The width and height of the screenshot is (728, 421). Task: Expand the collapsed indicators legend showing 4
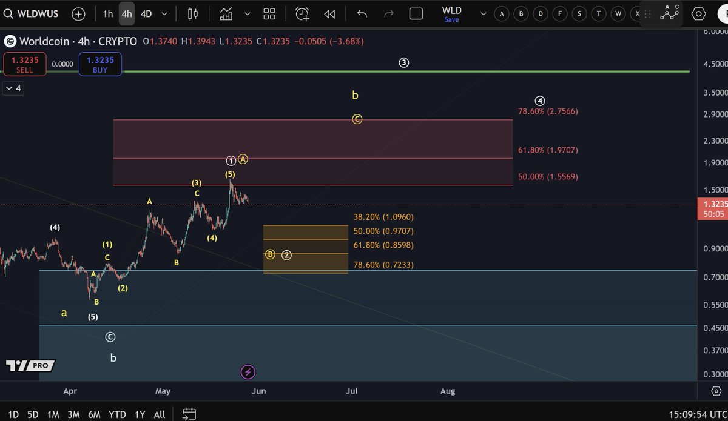tap(13, 88)
